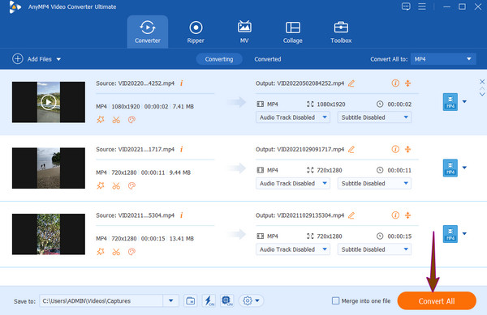Viewport: 487px width, 315px height.
Task: Click the compress icon for VID20220502084252.mp4
Action: 407,83
